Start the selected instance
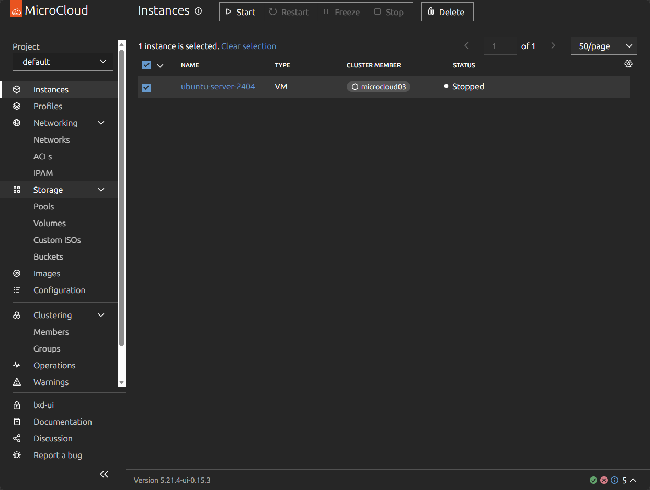Viewport: 650px width, 490px height. pyautogui.click(x=241, y=12)
